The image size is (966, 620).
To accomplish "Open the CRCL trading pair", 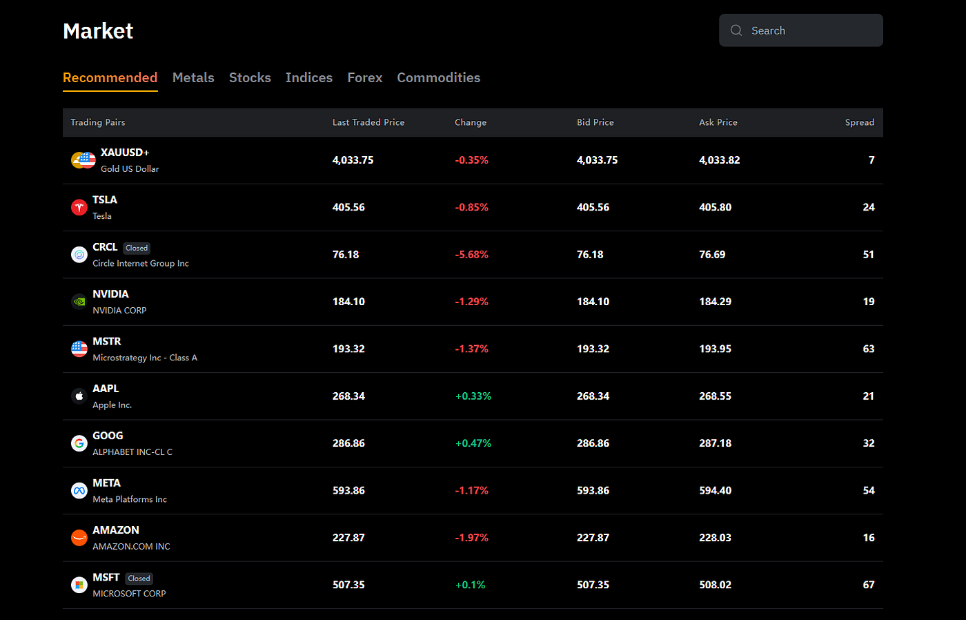I will (473, 255).
